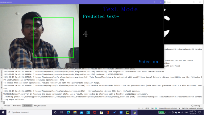Open the Favorites side panel
This screenshot has height=115, width=204.
coord(2,85)
